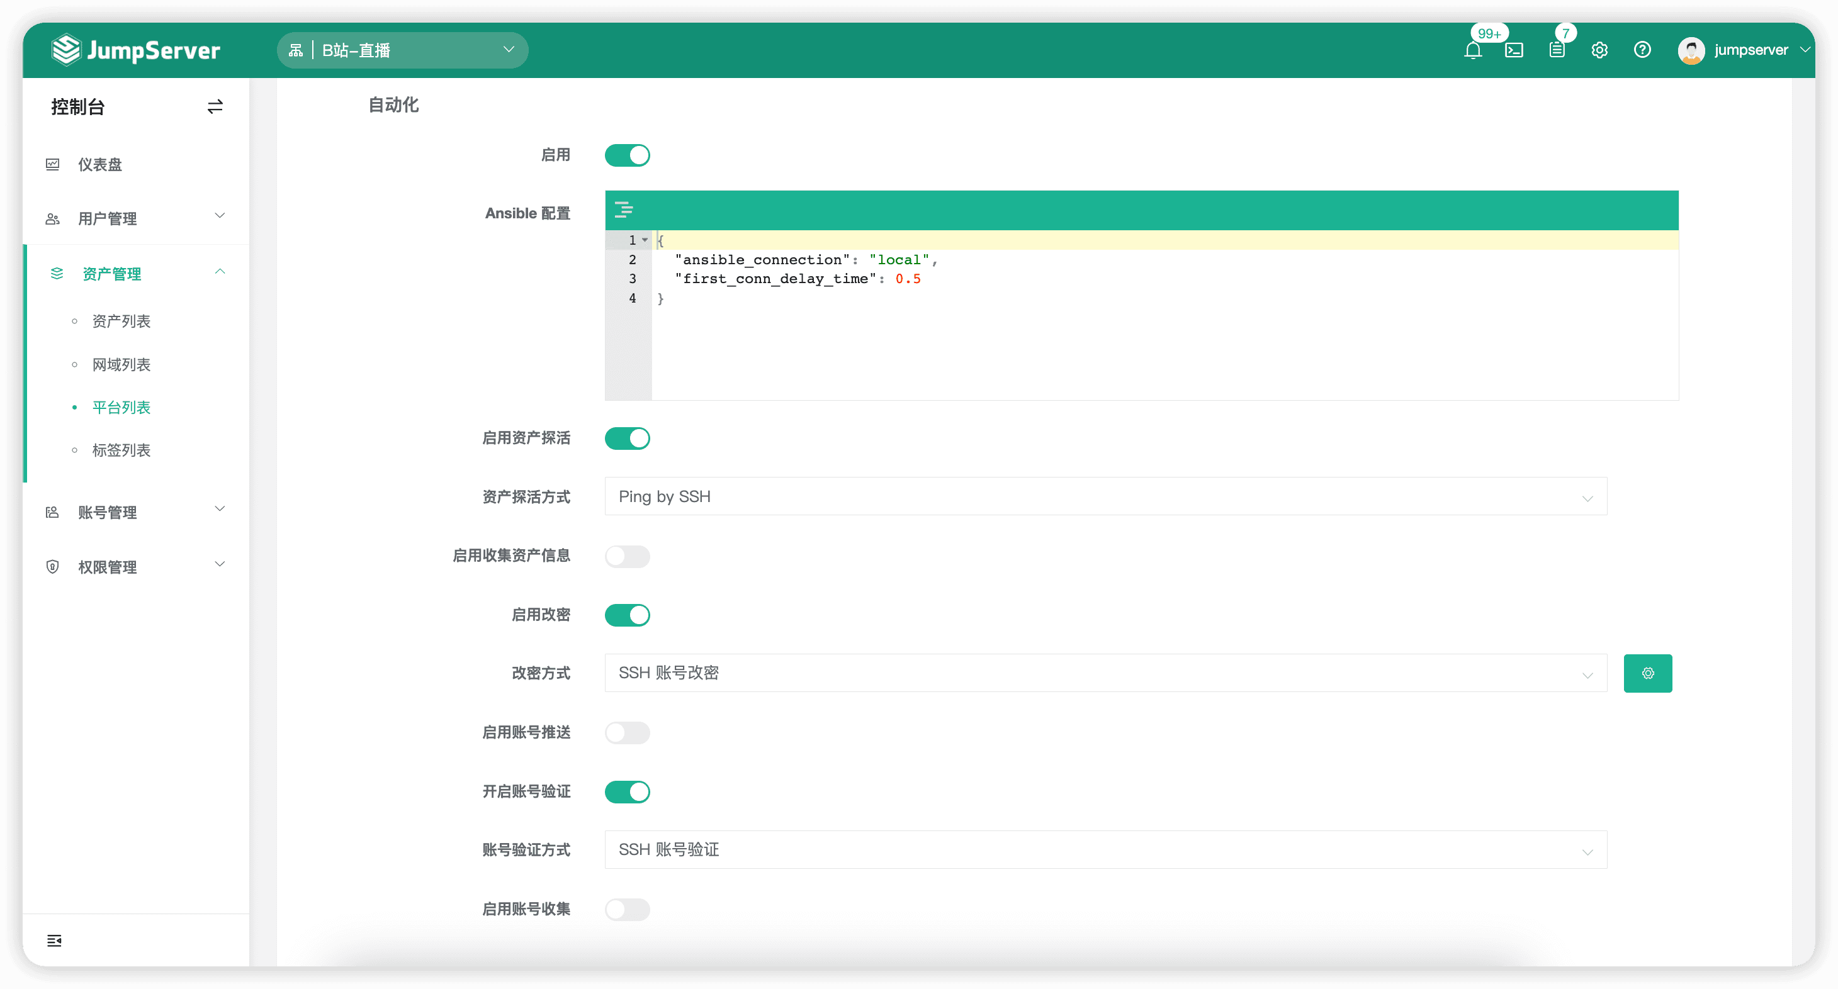Select 账号管理 menu label

click(x=107, y=513)
